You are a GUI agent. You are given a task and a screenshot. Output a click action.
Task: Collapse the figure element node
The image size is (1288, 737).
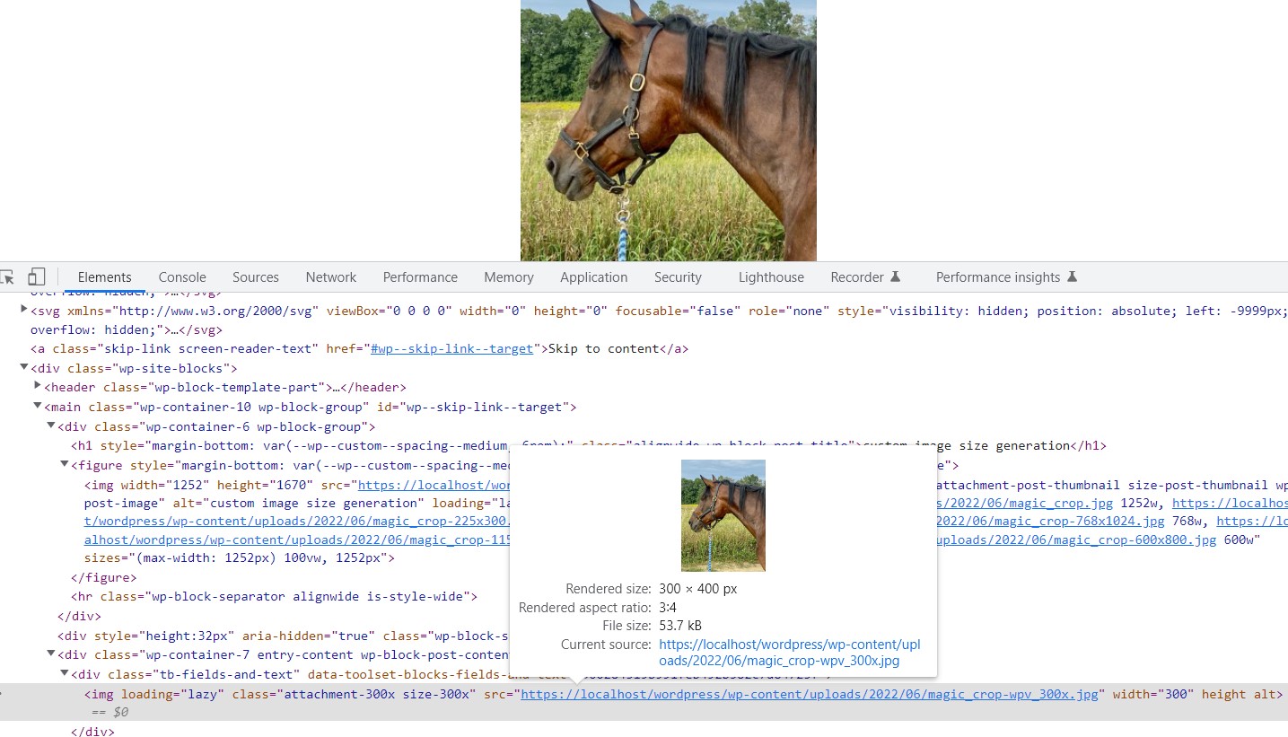pyautogui.click(x=65, y=465)
